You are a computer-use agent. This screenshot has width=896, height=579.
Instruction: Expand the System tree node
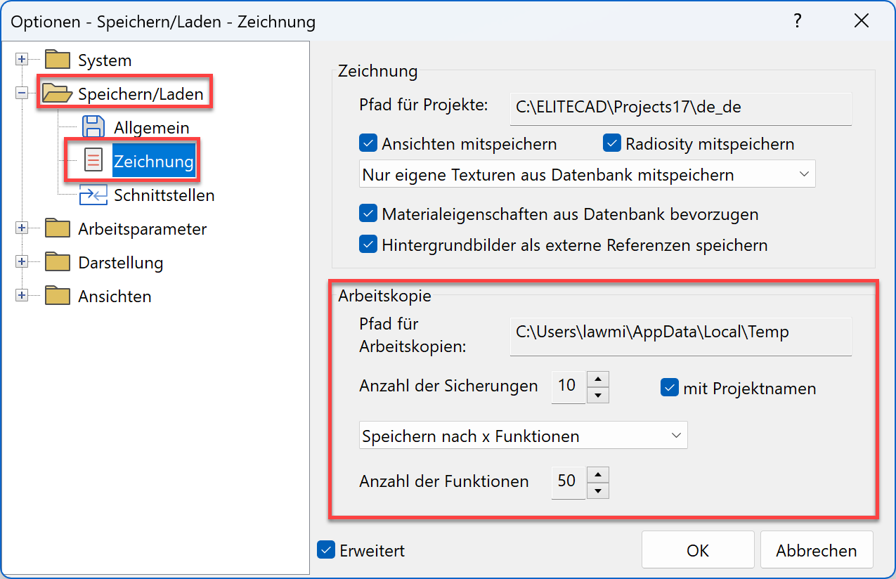22,60
